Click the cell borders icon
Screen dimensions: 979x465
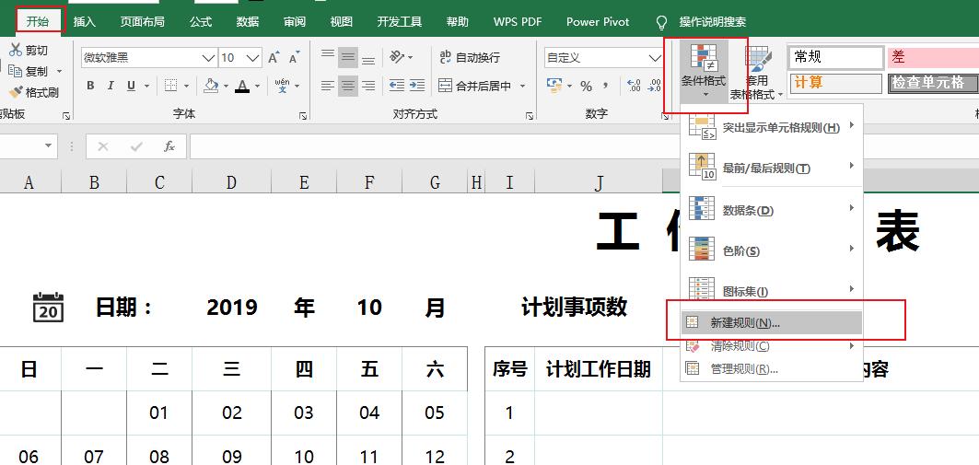coord(170,86)
